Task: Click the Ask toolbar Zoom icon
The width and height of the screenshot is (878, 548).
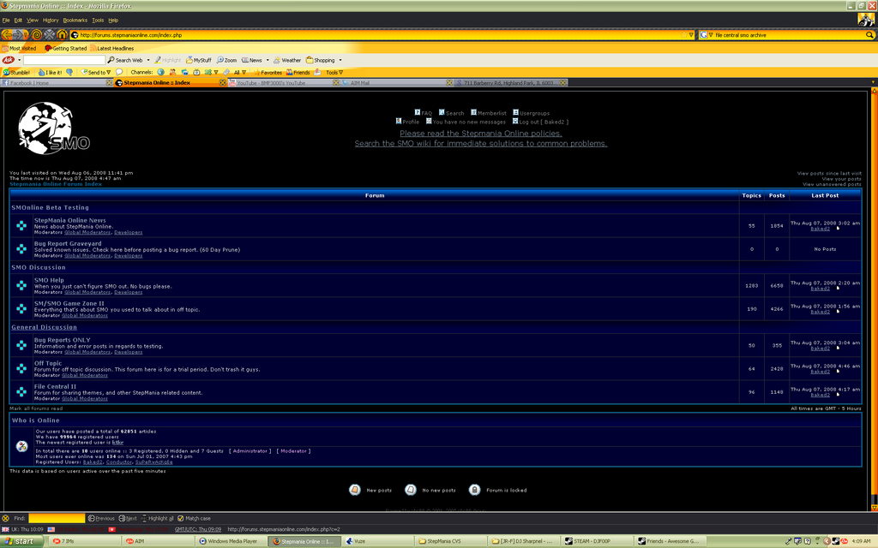Action: tap(220, 61)
